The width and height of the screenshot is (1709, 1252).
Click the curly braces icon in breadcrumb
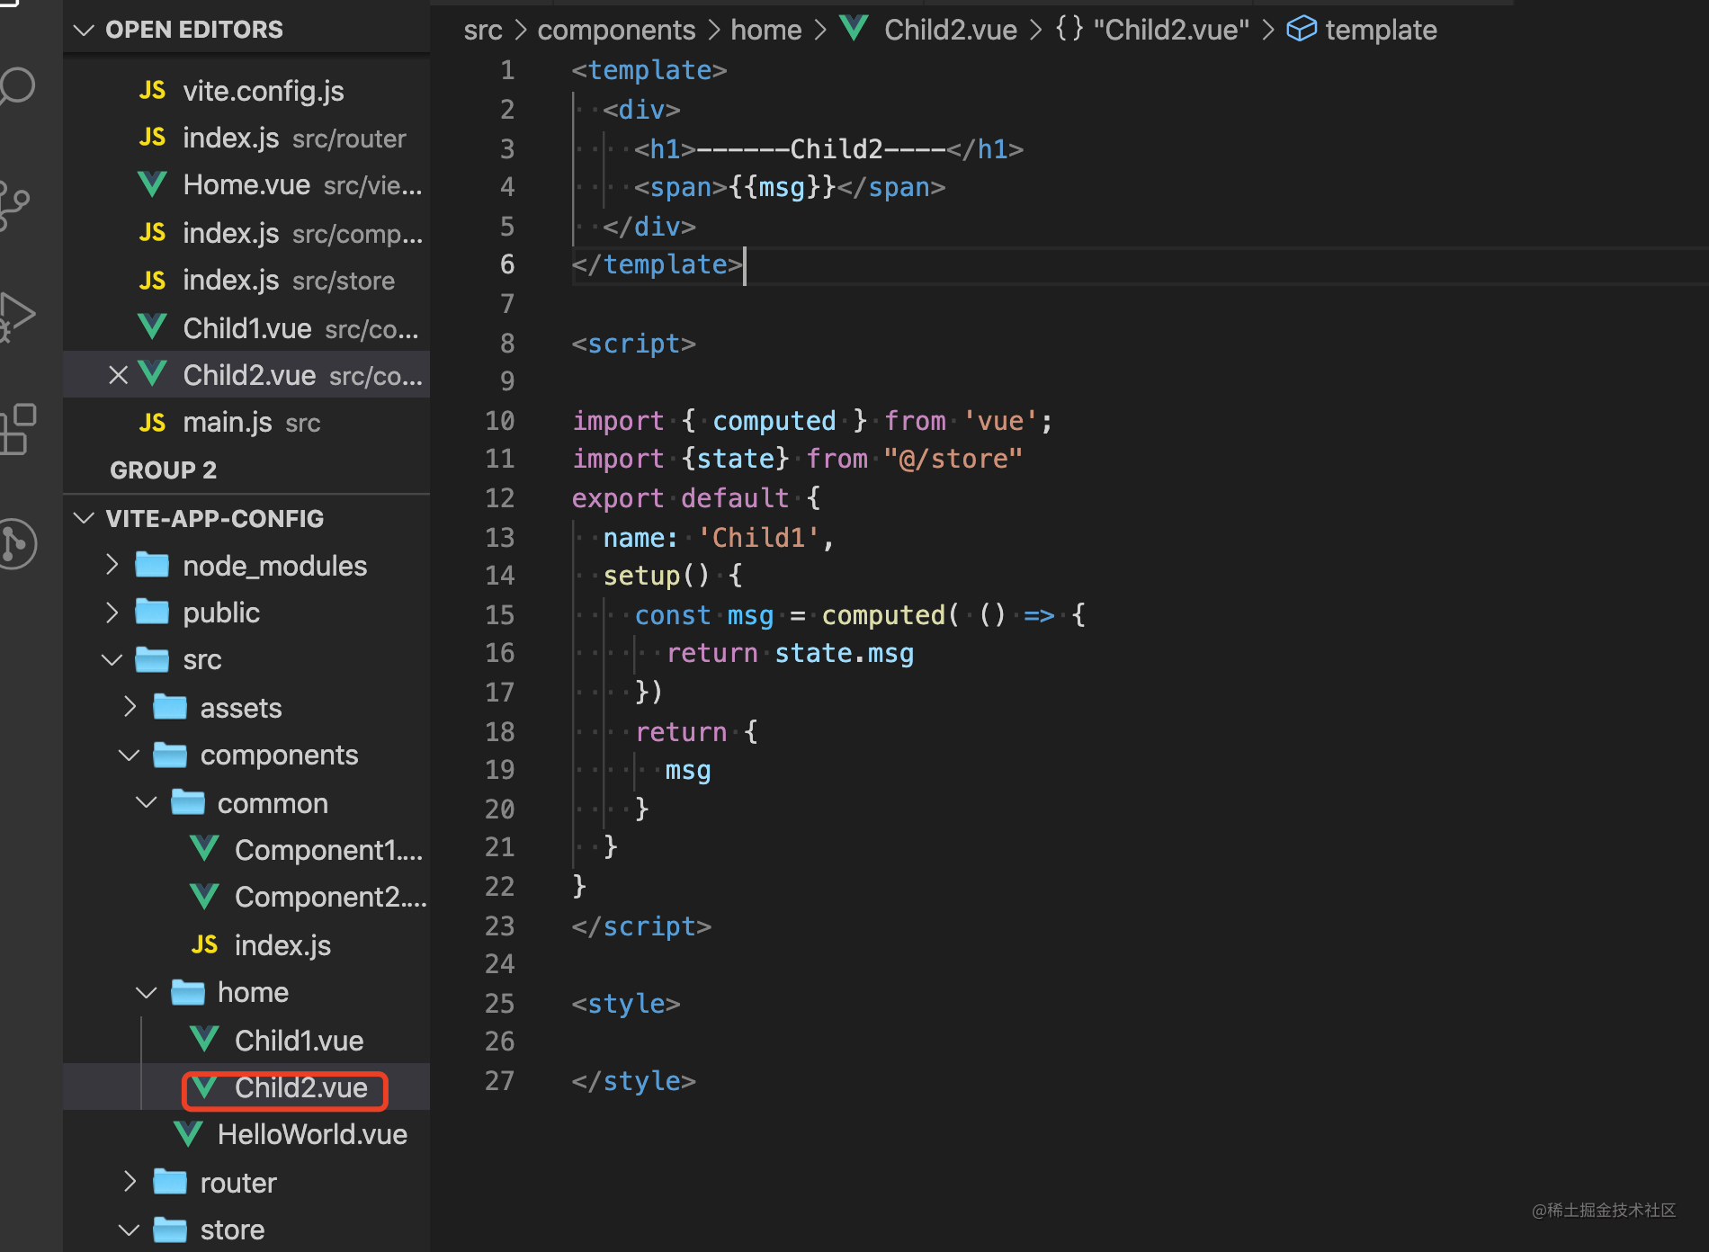pos(1069,29)
